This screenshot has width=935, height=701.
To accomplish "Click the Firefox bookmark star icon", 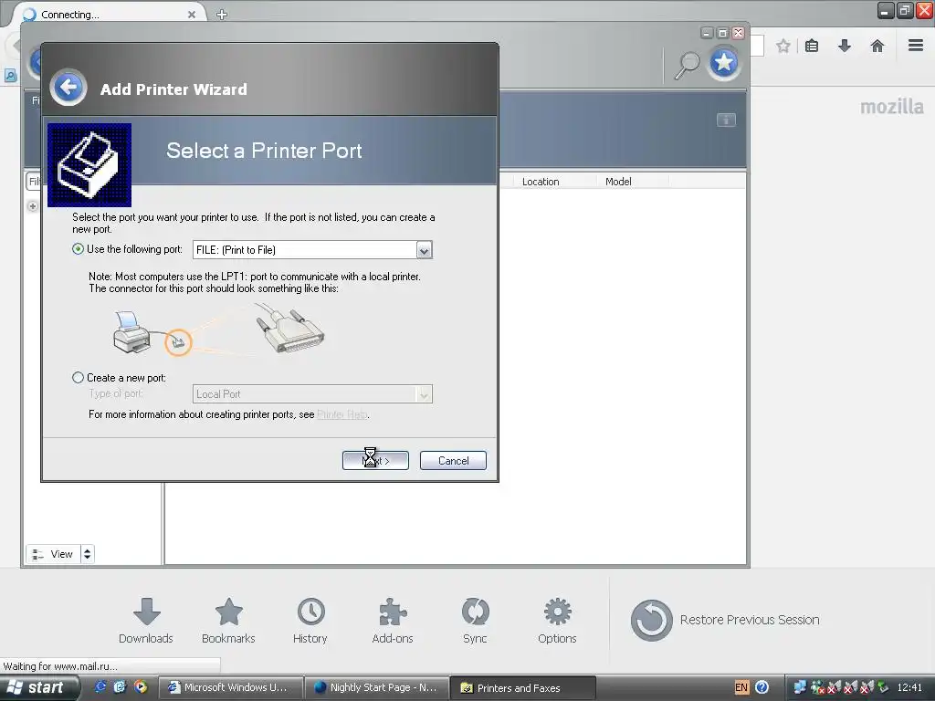I will point(783,46).
